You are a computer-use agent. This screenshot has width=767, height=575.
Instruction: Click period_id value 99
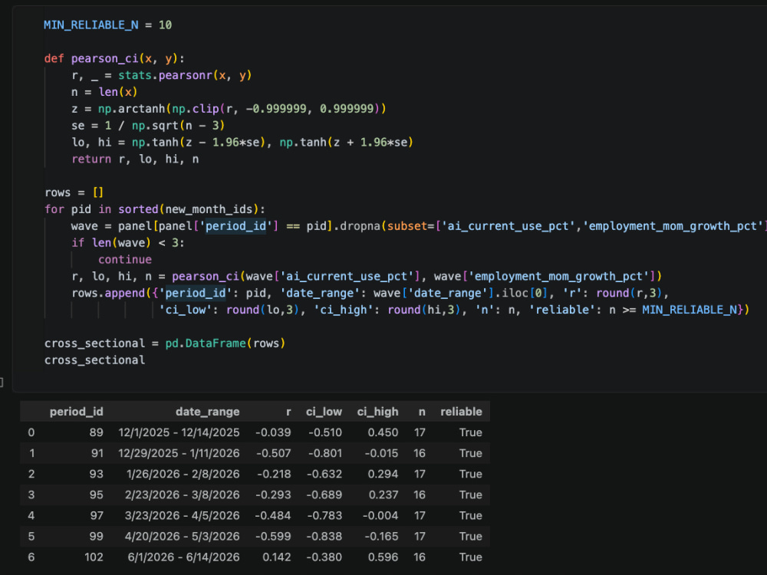[x=97, y=537]
